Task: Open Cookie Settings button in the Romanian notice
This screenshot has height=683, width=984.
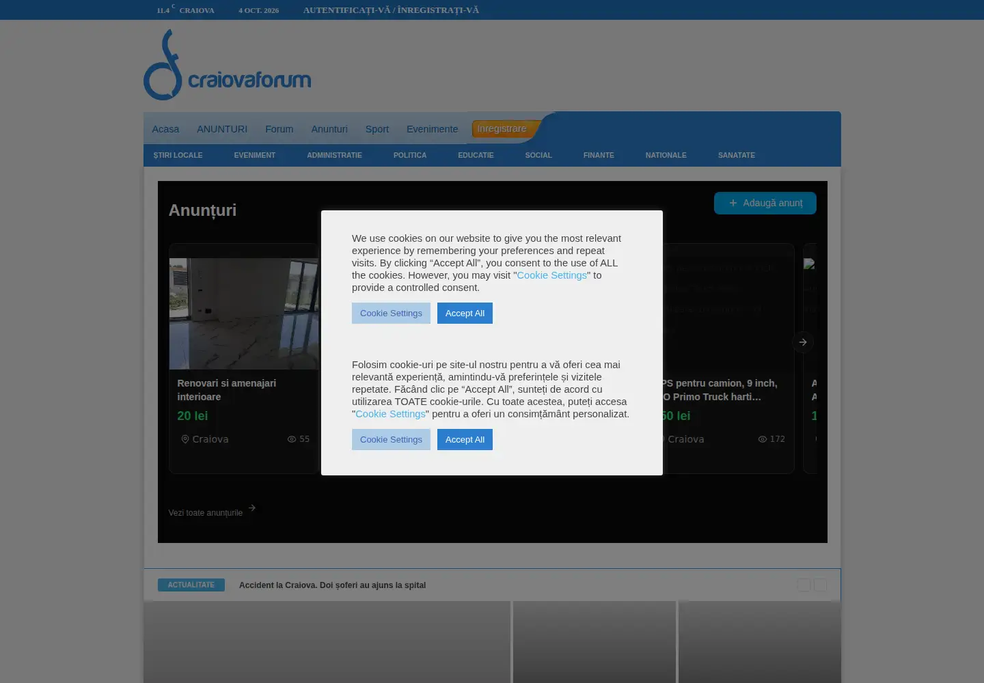Action: 391,440
